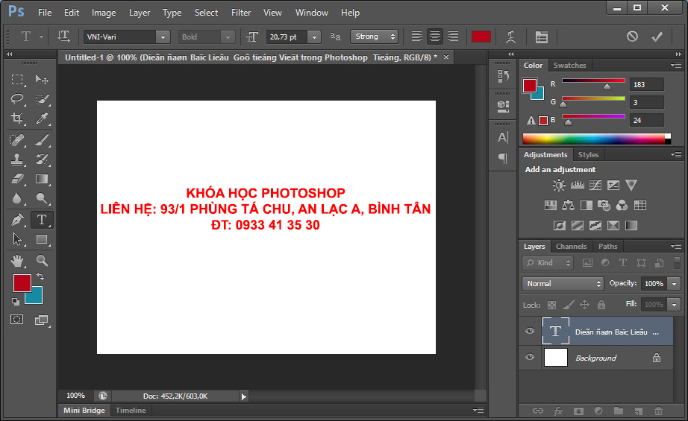Toggle text orientation button
688x421 pixels.
[x=63, y=37]
